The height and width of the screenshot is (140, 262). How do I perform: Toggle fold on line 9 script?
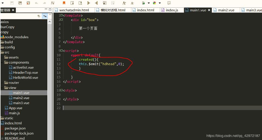pyautogui.click(x=62, y=50)
